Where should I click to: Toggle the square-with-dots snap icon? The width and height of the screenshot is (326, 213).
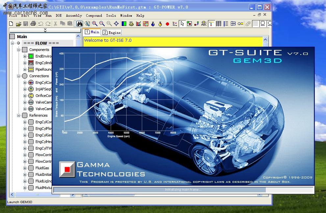point(263,24)
